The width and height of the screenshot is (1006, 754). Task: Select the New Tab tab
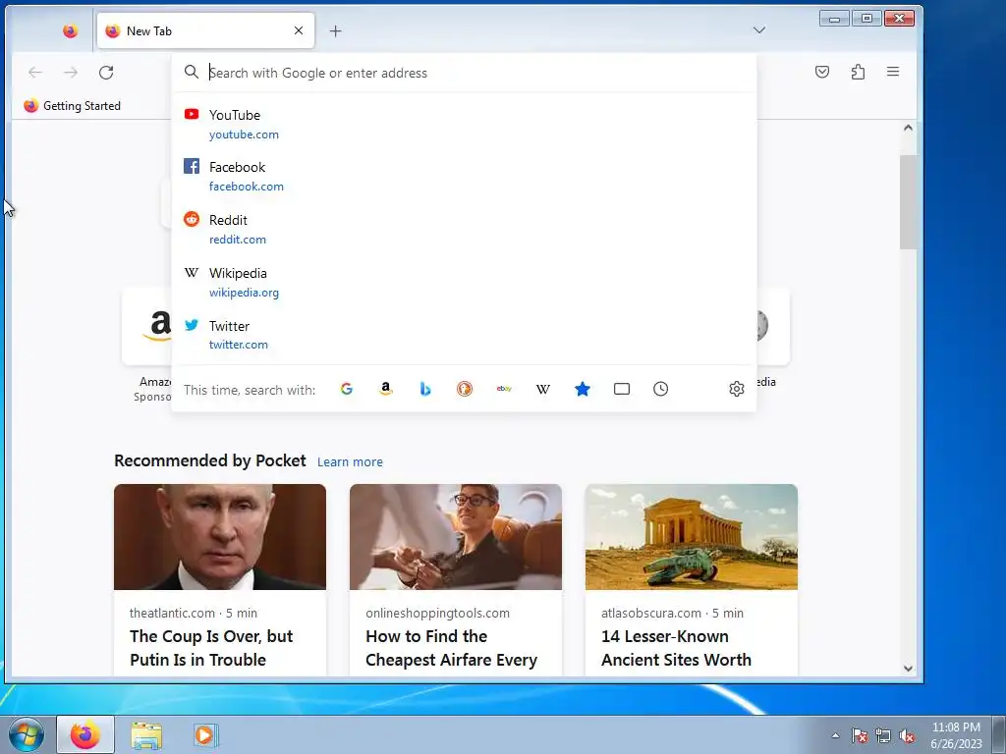(x=205, y=30)
